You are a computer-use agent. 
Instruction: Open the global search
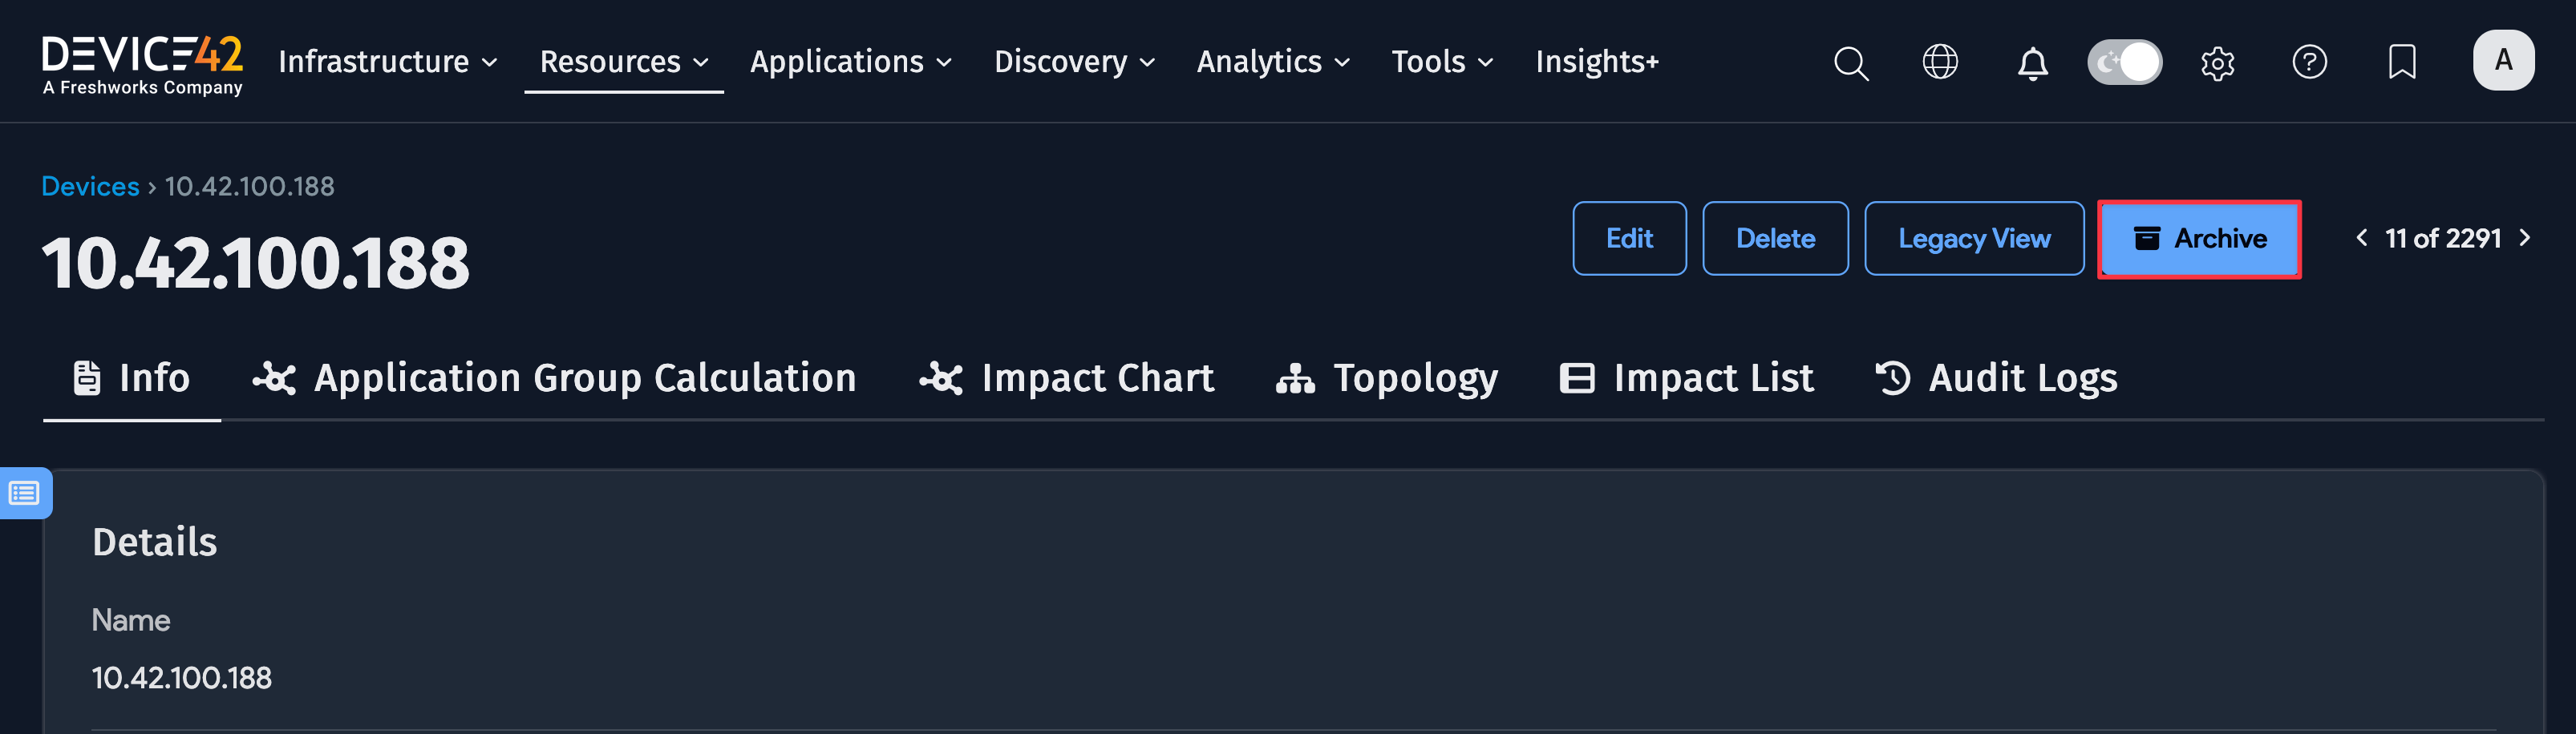click(x=1851, y=62)
